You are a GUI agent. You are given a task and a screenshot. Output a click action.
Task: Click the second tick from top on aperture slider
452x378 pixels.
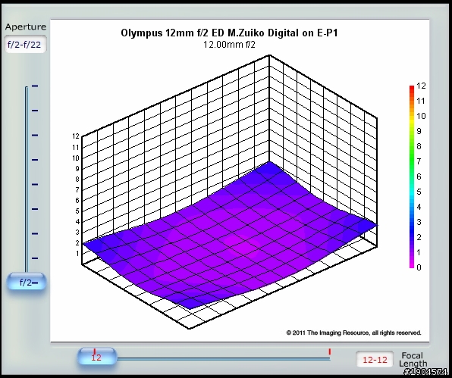[35, 111]
